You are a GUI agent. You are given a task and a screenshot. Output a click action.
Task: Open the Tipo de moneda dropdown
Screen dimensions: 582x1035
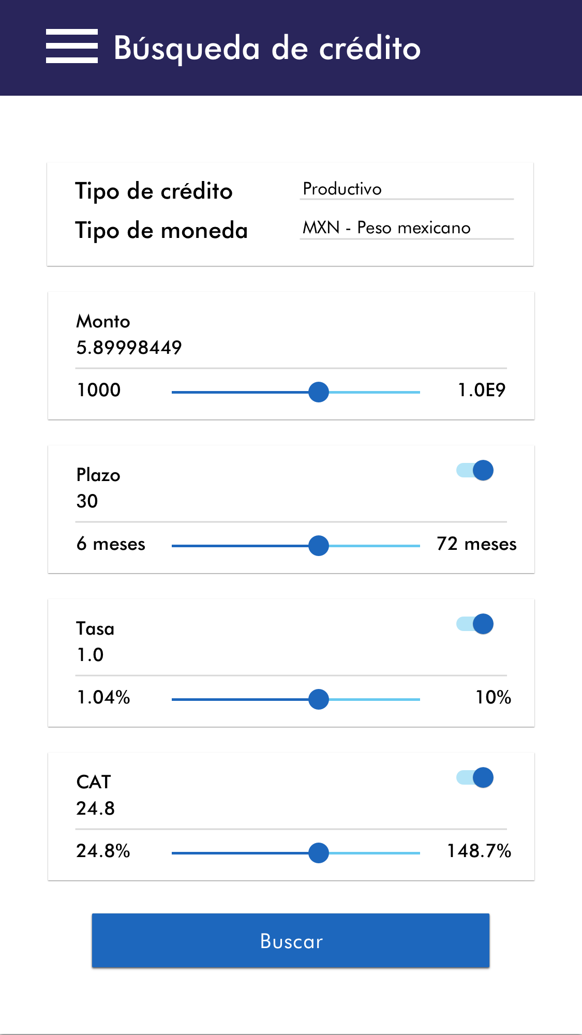click(x=407, y=228)
